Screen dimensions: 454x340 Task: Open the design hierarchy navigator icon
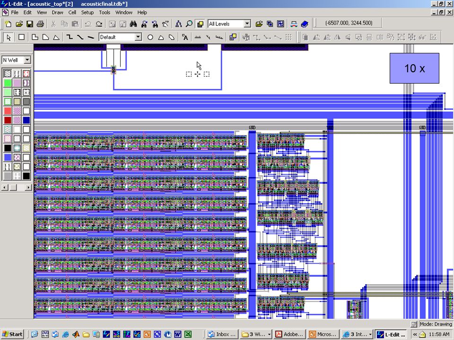(178, 24)
